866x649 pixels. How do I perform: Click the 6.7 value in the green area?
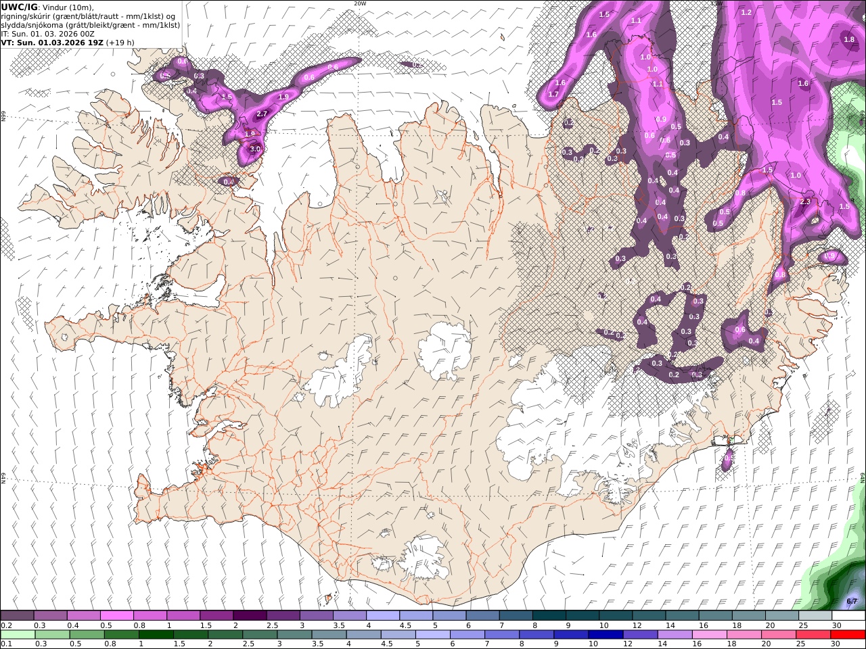pyautogui.click(x=852, y=601)
